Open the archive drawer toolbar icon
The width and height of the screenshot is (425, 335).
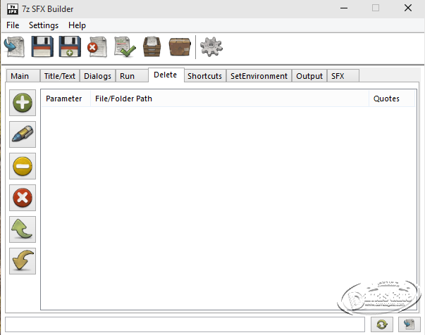pos(152,46)
